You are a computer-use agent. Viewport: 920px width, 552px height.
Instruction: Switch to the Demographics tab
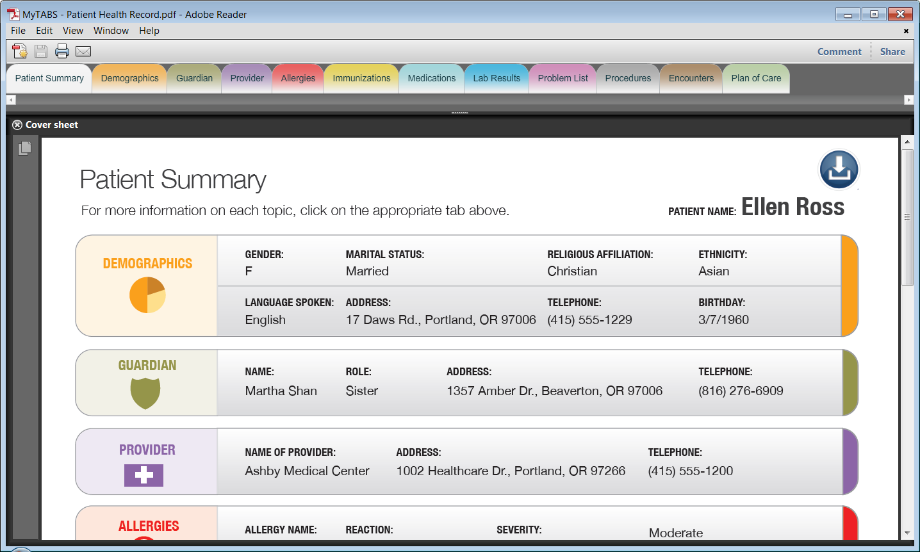coord(129,79)
